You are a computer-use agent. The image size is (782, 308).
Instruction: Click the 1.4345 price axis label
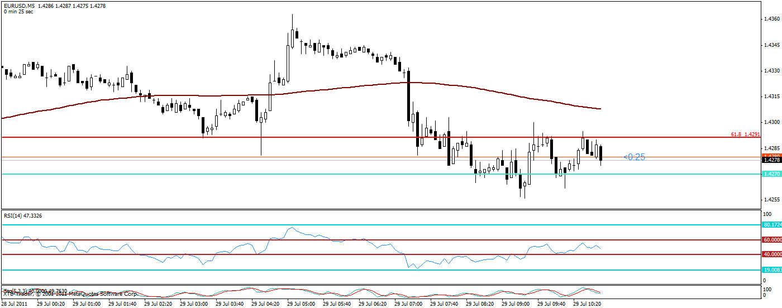pos(771,45)
